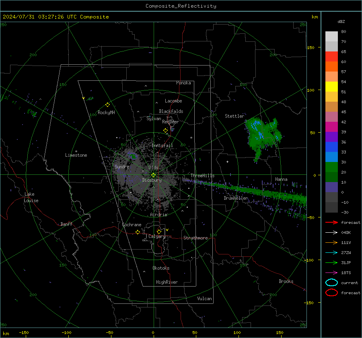Click the red forecast arrow legend icon
The width and height of the screenshot is (362, 338).
point(331,222)
